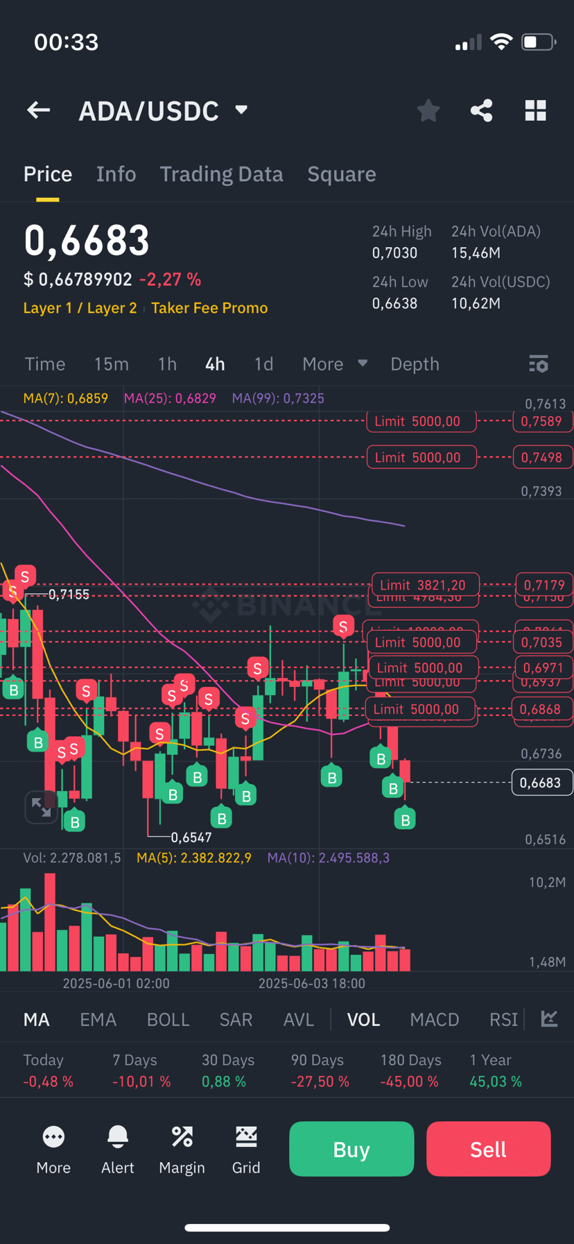Tap the MA(99): 0,7325 legend
574x1244 pixels.
pos(278,398)
